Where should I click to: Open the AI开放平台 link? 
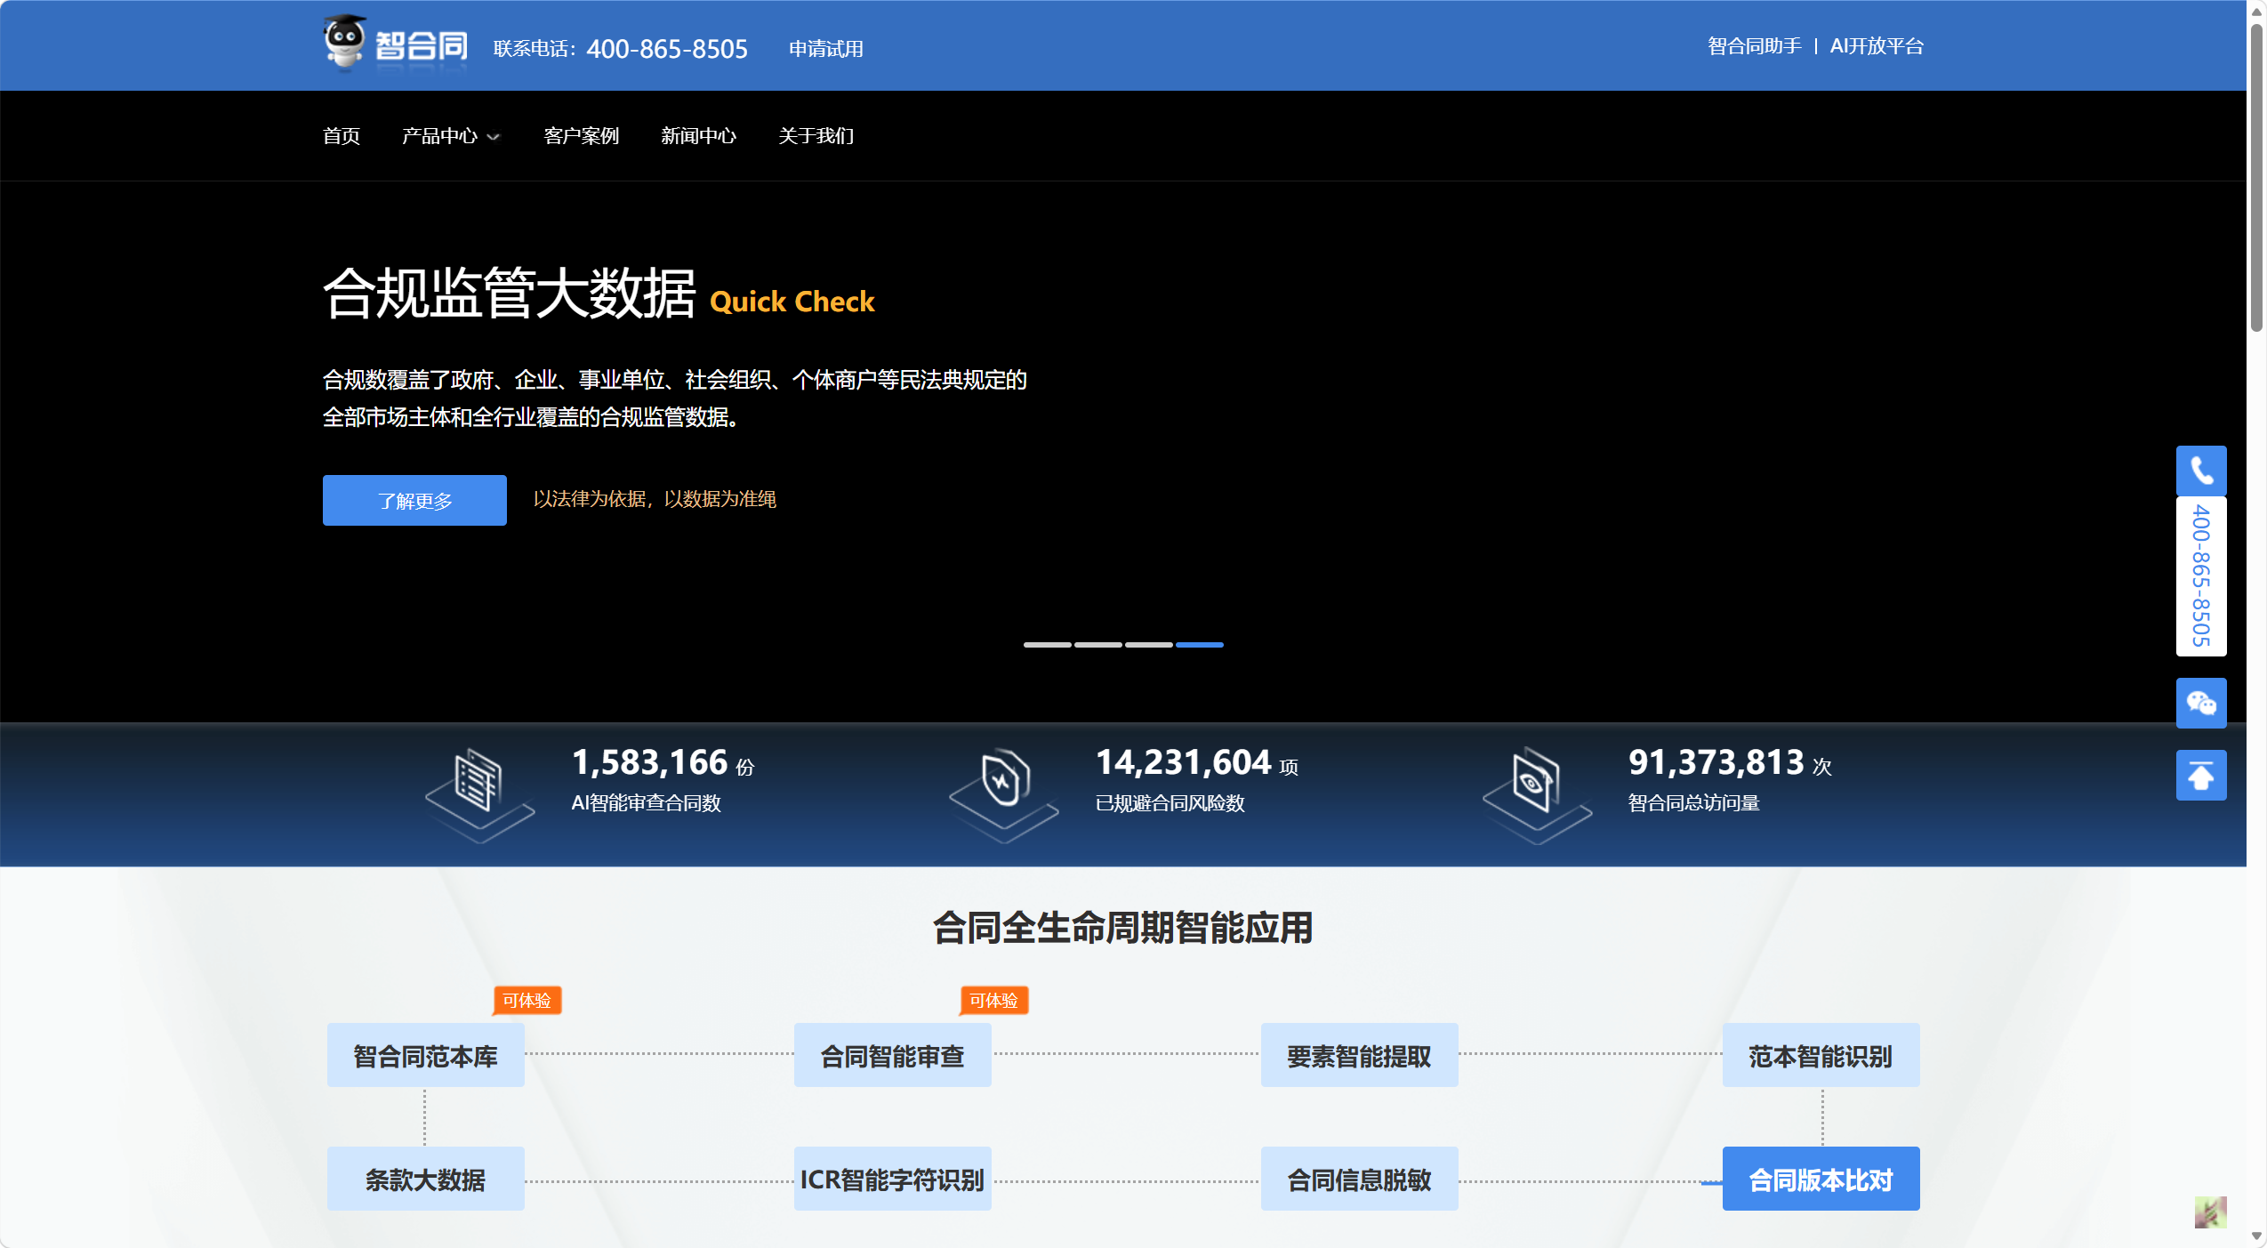[x=1877, y=46]
